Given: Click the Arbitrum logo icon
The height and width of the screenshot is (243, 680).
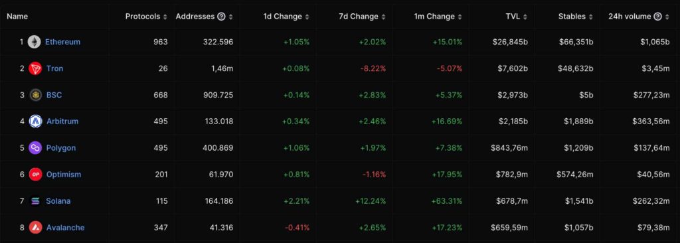Looking at the screenshot, I should (36, 121).
